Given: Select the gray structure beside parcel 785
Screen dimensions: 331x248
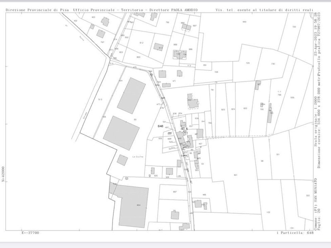Looking at the screenshot, I should [x=262, y=105].
